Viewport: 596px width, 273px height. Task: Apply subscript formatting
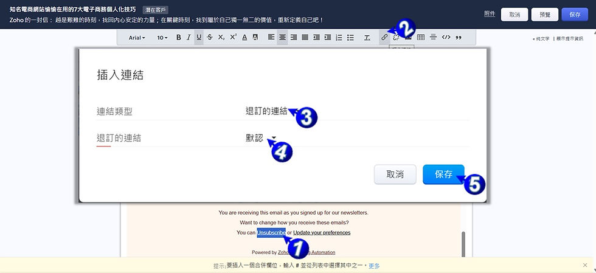pyautogui.click(x=221, y=38)
